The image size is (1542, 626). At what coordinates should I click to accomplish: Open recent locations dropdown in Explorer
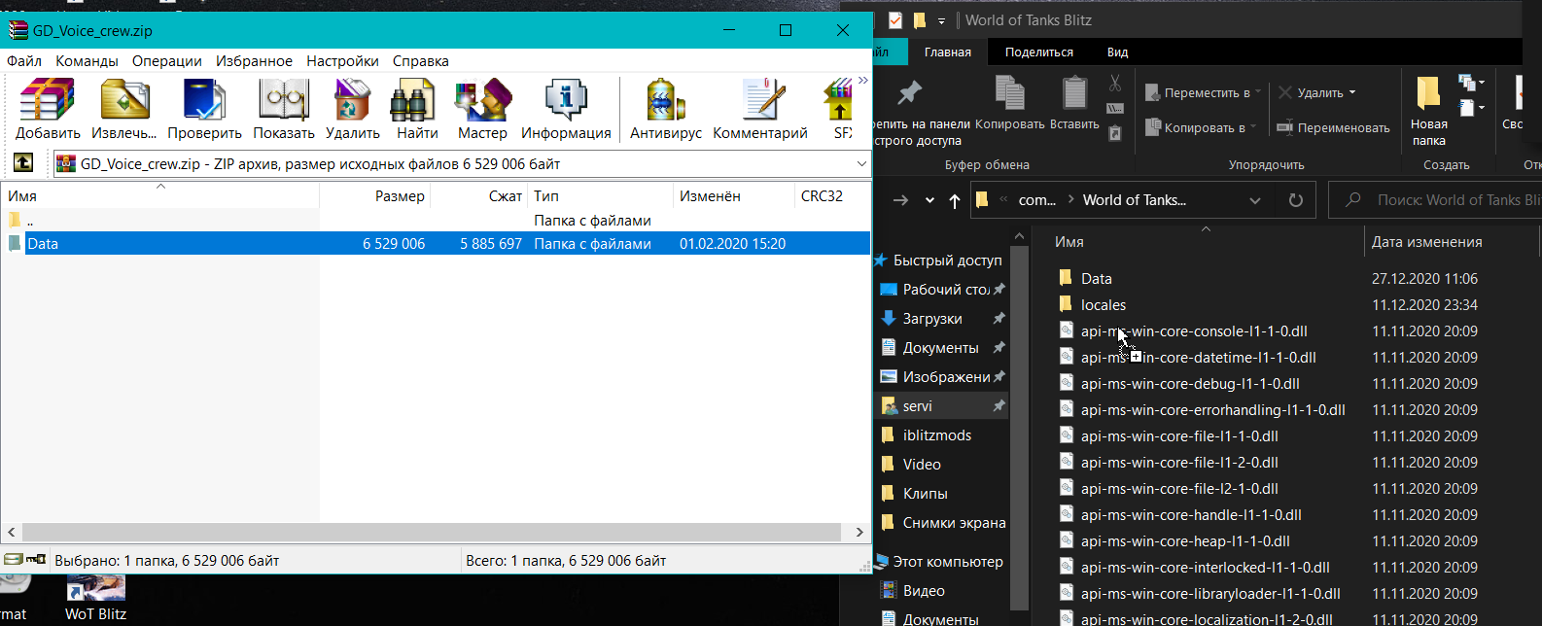(929, 200)
